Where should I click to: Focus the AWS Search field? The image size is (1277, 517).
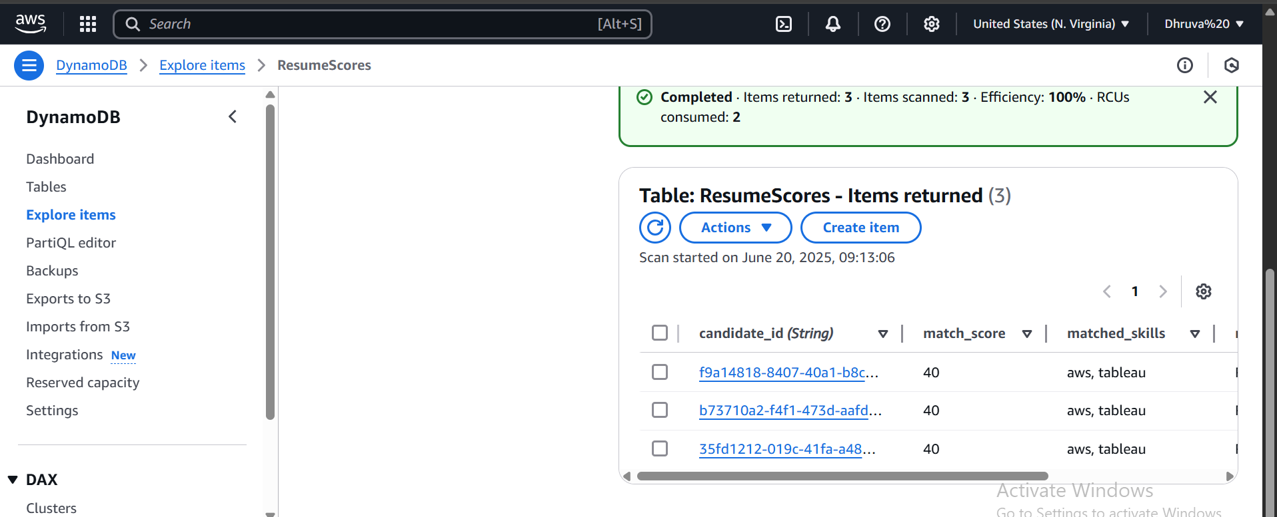[383, 24]
